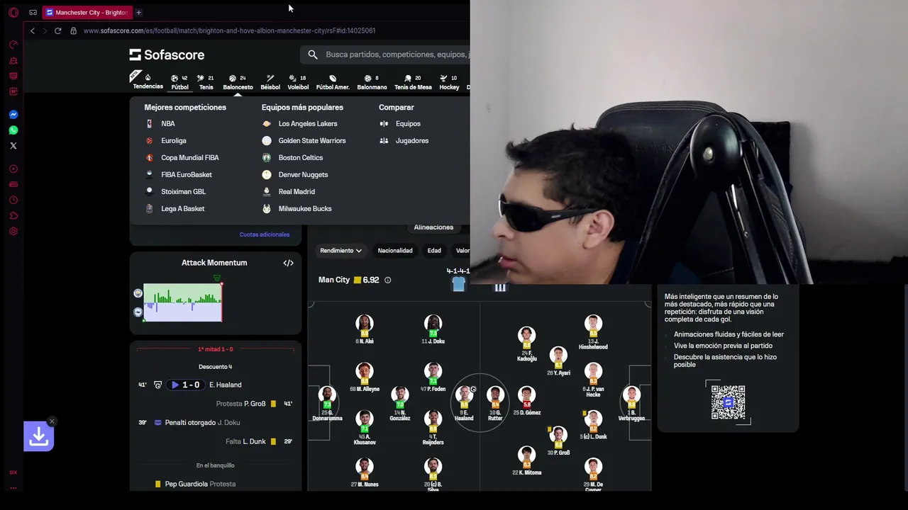Open the Baloncesto sports tab
The height and width of the screenshot is (510, 908).
point(238,82)
